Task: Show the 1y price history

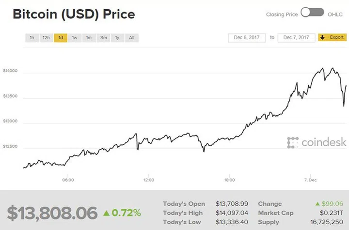Action: point(117,38)
